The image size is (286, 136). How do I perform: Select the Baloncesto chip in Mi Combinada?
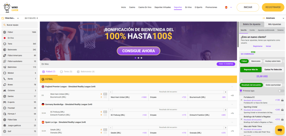tap(256, 61)
